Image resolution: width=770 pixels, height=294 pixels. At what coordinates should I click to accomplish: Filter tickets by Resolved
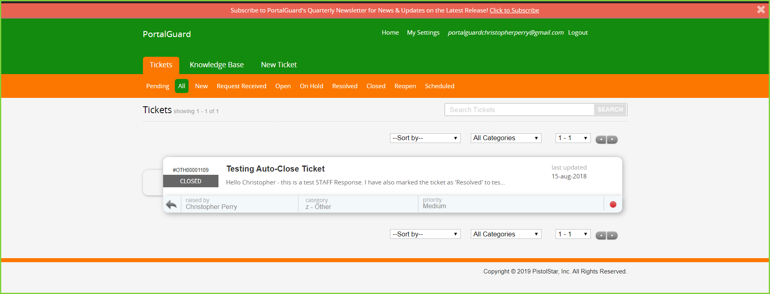(345, 86)
